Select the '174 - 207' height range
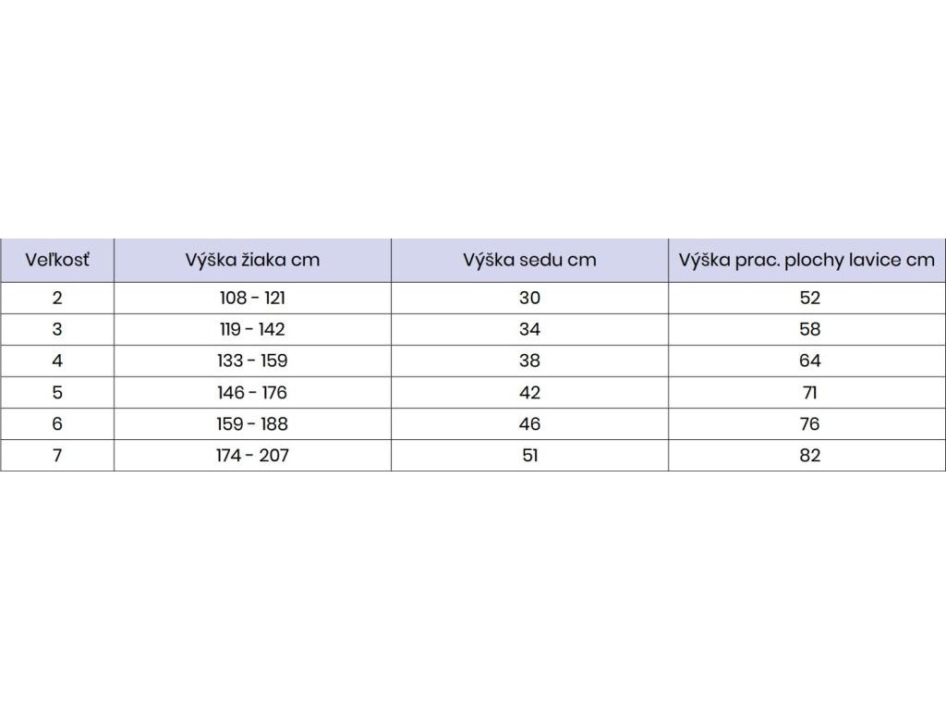 [x=252, y=455]
